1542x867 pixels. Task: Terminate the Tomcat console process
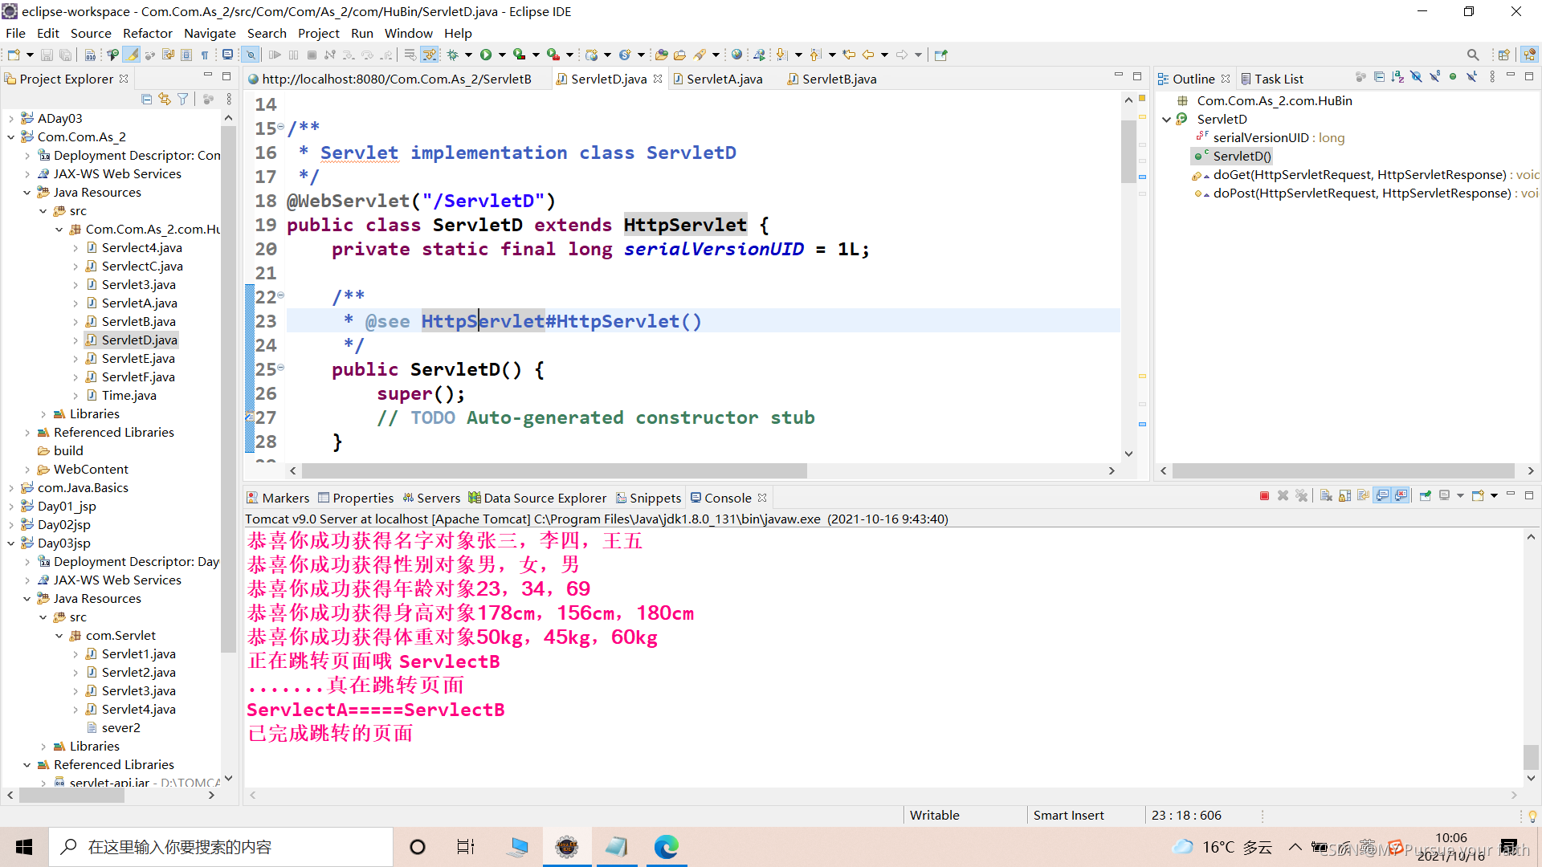click(1264, 496)
